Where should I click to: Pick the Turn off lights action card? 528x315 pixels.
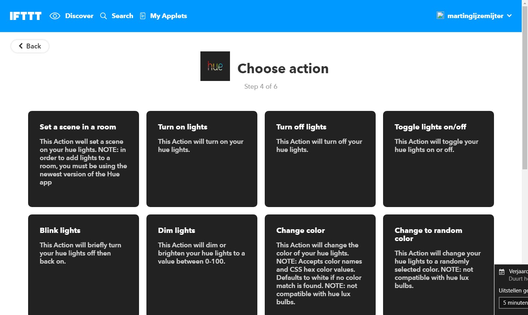[320, 159]
